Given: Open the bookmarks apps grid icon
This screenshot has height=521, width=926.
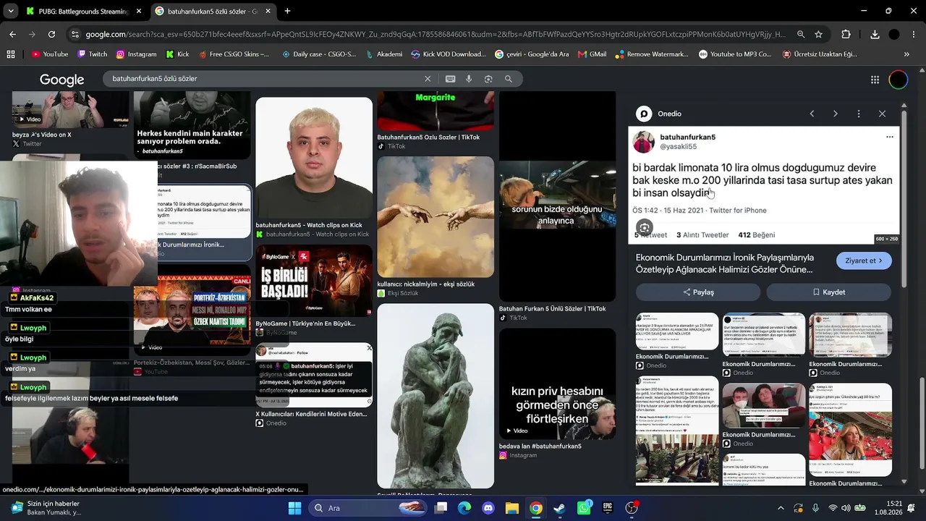Looking at the screenshot, I should pos(11,54).
